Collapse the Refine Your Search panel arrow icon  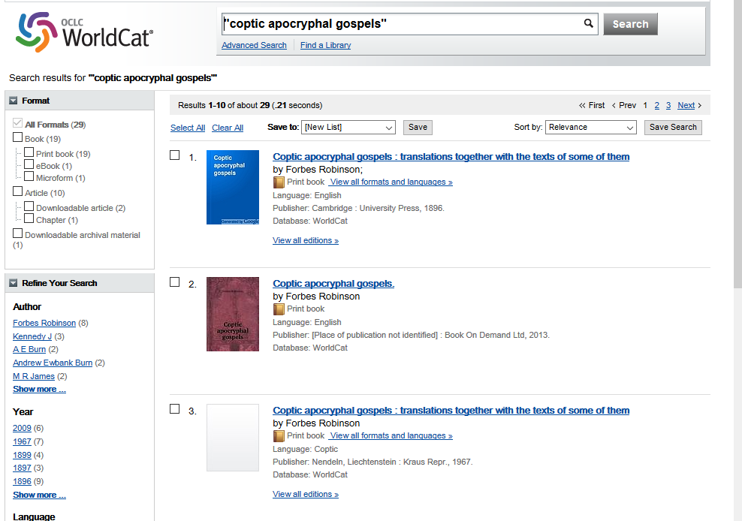pos(13,283)
